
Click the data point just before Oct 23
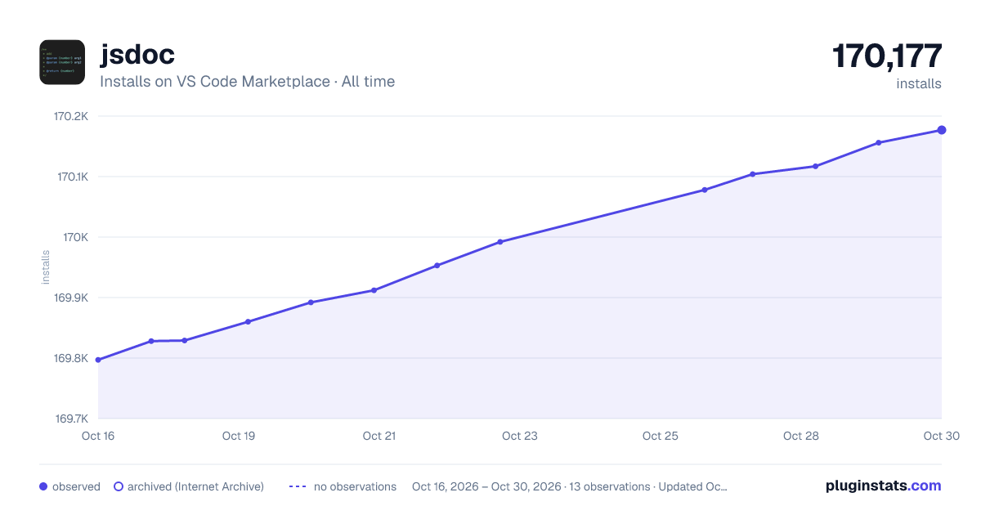(500, 242)
